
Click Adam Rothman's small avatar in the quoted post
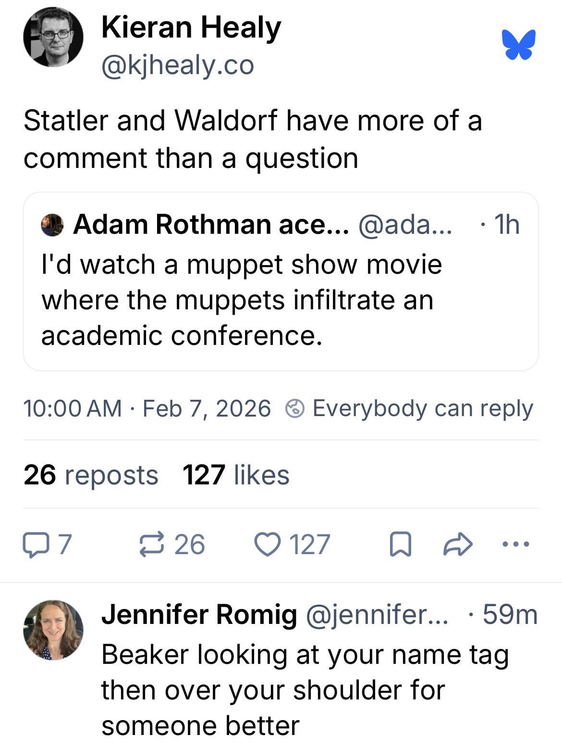point(52,225)
